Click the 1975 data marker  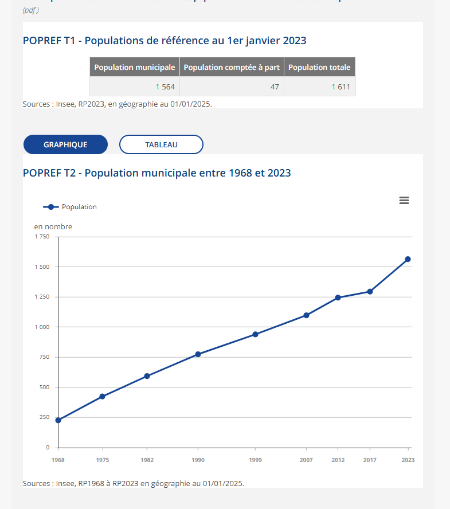click(x=101, y=396)
